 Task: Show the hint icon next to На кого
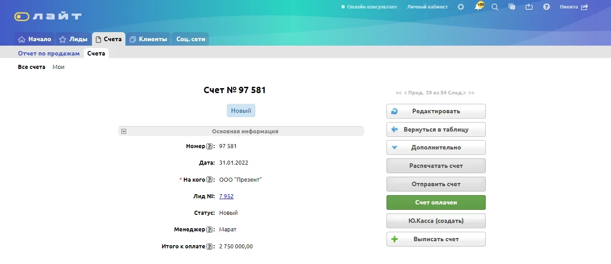tap(209, 180)
